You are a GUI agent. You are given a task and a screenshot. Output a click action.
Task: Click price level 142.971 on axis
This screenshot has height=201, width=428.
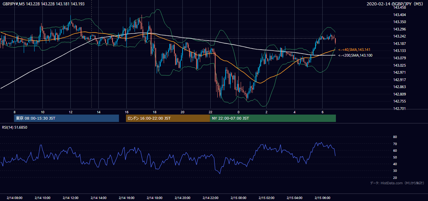(x=399, y=72)
